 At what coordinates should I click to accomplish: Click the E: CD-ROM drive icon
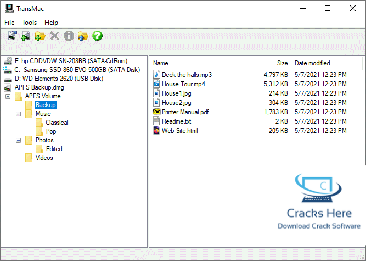8,61
